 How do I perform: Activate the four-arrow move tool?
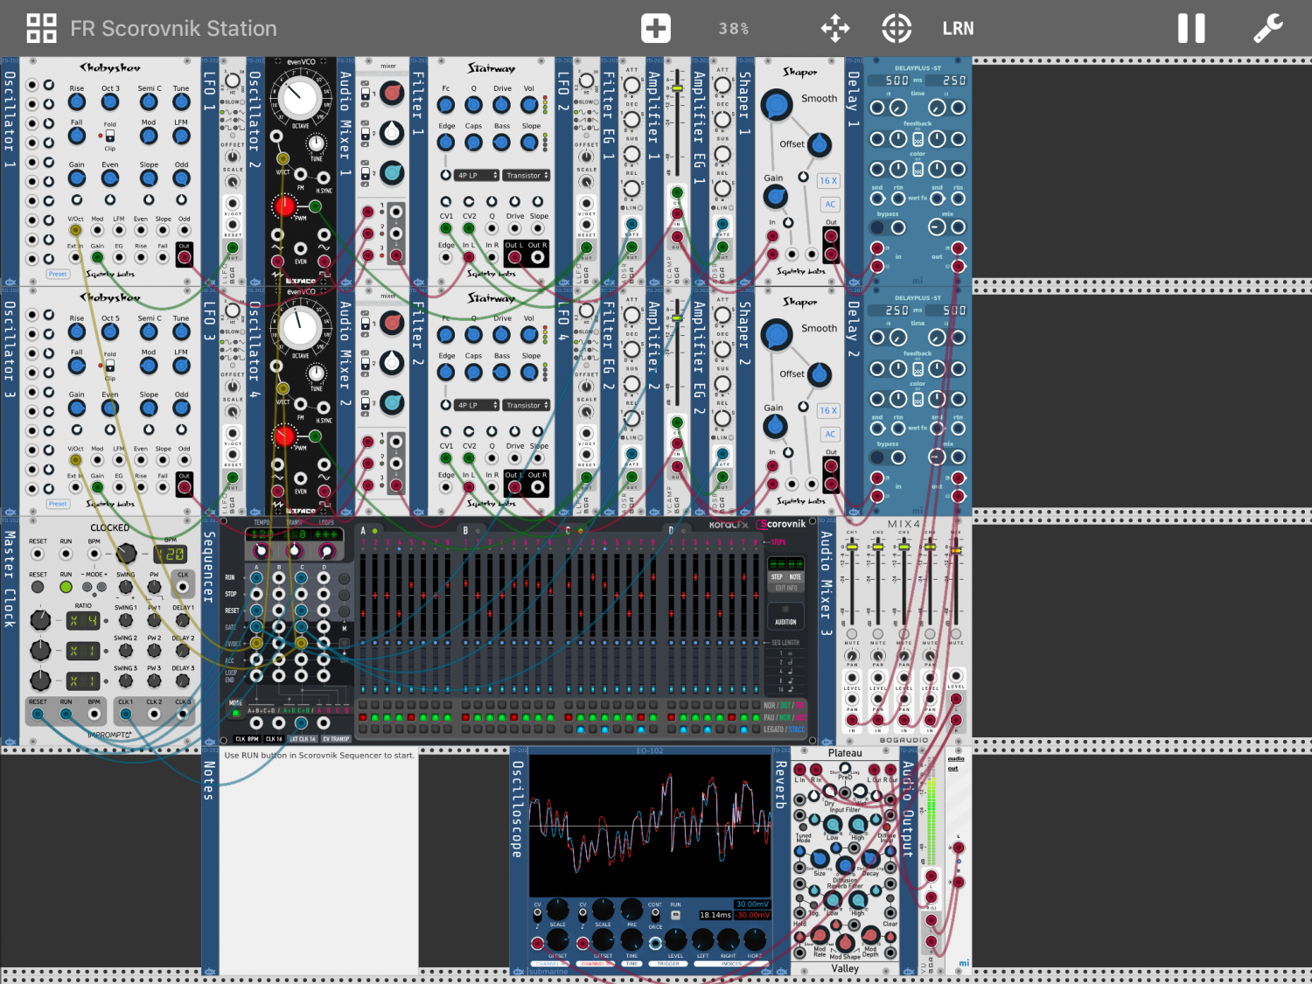click(835, 28)
